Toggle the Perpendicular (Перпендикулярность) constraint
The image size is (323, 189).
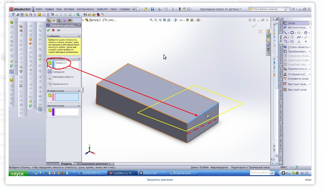50,77
